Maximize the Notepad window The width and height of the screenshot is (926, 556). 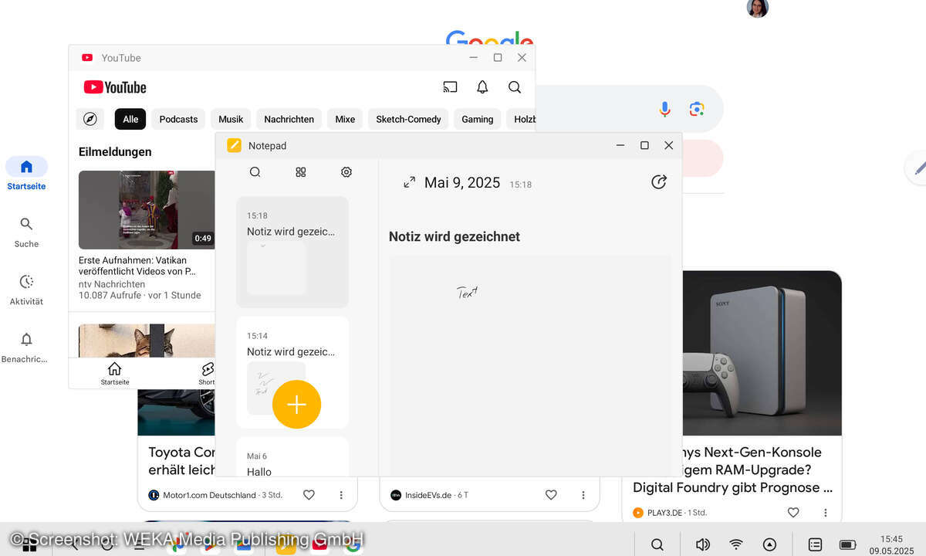click(x=644, y=145)
